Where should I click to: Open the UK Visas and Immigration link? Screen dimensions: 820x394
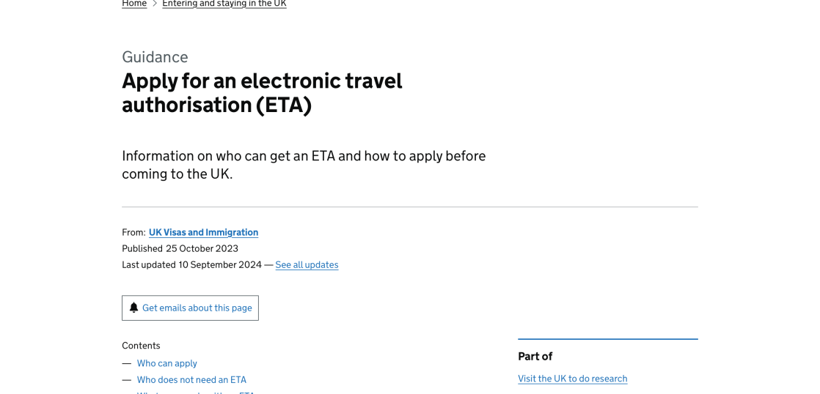pos(203,232)
